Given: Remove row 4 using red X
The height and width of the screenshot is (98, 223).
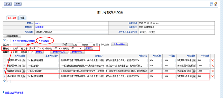Looking at the screenshot, I should tap(213, 76).
